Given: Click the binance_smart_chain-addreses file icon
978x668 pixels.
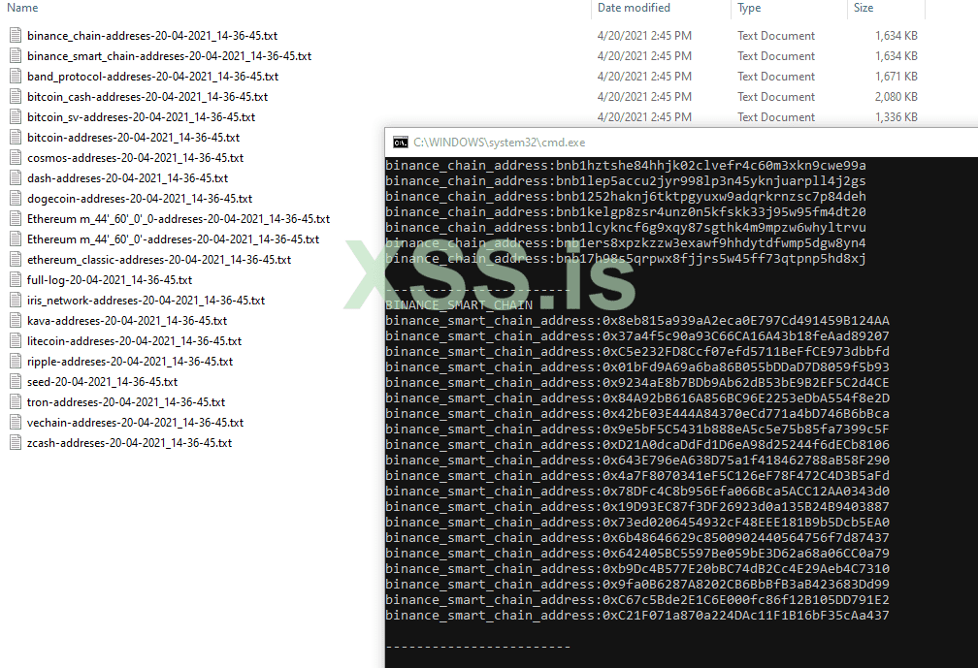Looking at the screenshot, I should tap(16, 56).
